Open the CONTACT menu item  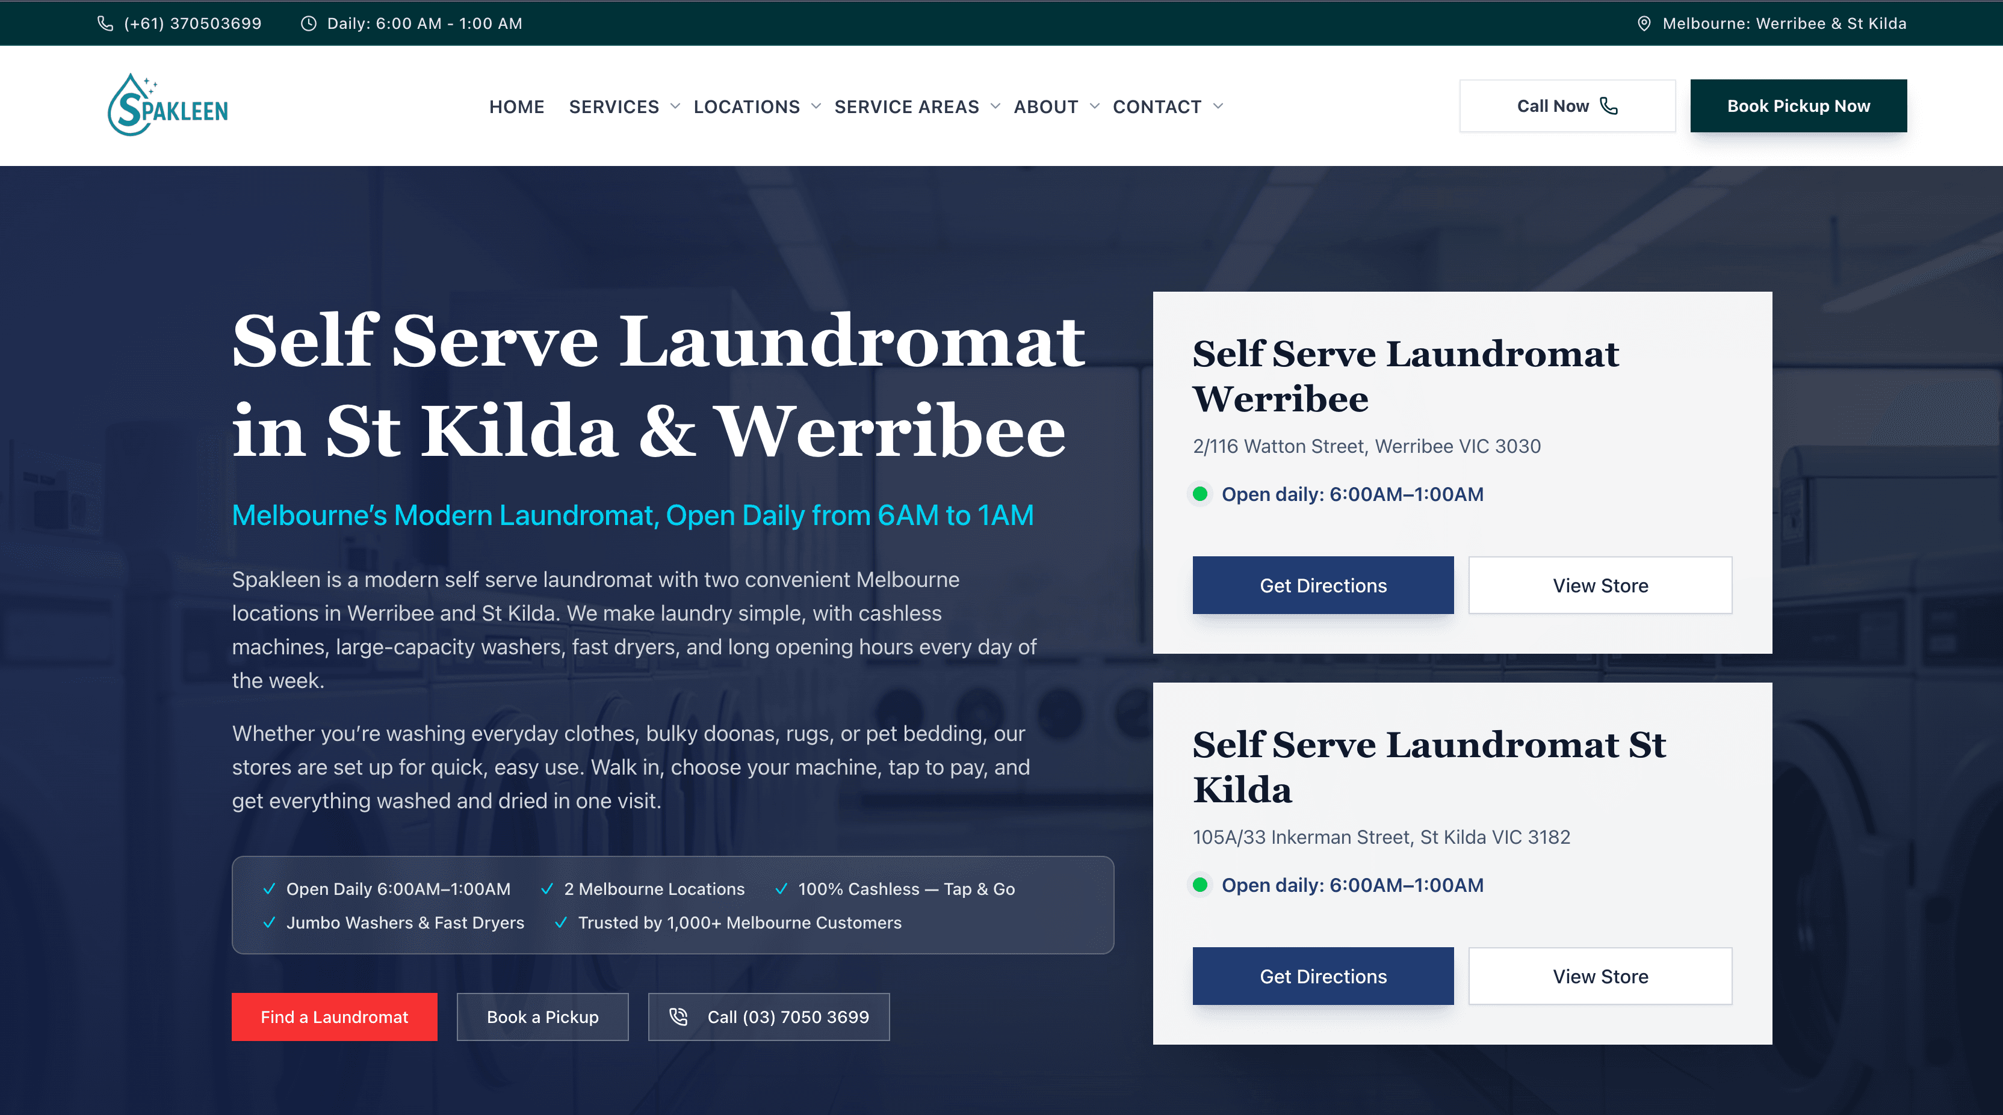tap(1157, 106)
